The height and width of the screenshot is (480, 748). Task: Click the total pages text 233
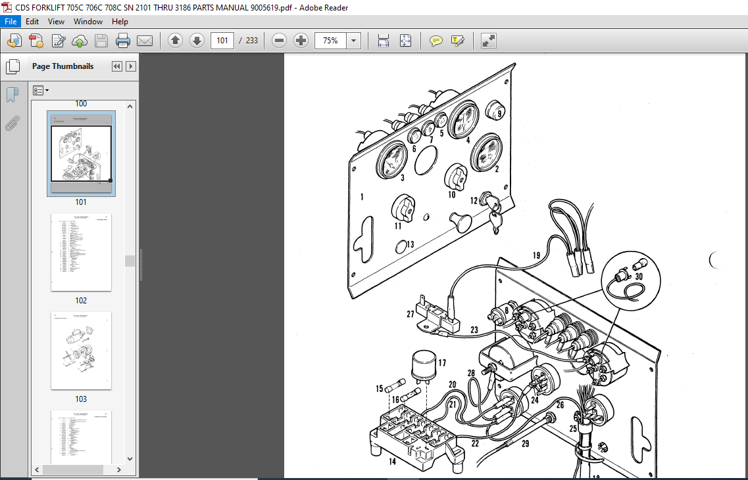pyautogui.click(x=252, y=41)
